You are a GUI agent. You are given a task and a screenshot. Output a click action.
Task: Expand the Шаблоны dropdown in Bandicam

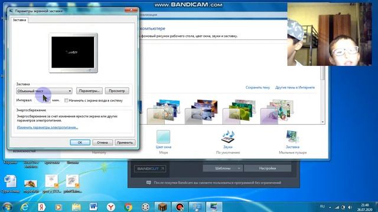pos(223,168)
